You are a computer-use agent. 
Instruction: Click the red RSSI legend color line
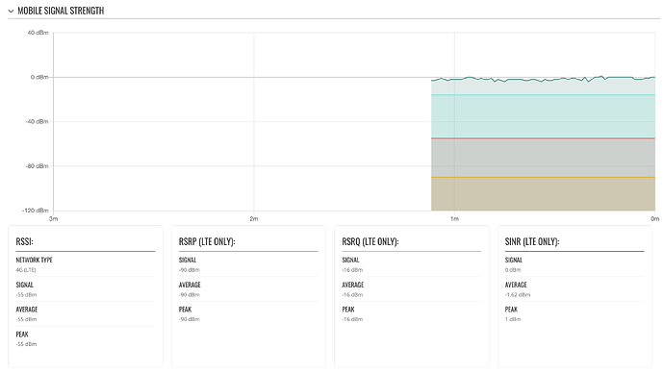86,251
